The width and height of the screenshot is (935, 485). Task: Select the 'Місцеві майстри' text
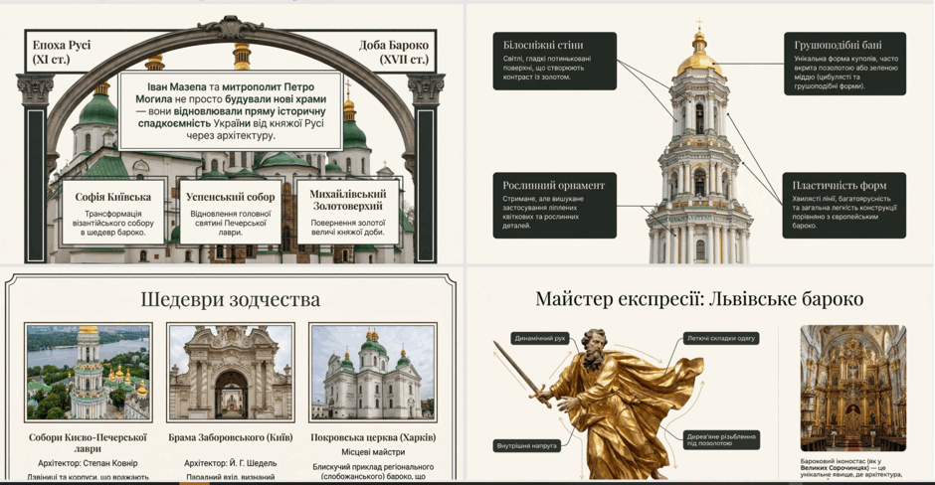pyautogui.click(x=373, y=452)
